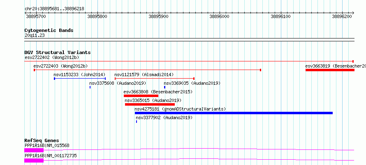
Task: Select the nsv1121579 red variant line
Action: pyautogui.click(x=155, y=79)
